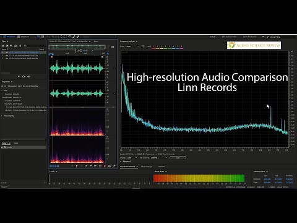Click the zoom magnifier in Frequency Analysis
Screen dimensions: 297x223
[143, 46]
